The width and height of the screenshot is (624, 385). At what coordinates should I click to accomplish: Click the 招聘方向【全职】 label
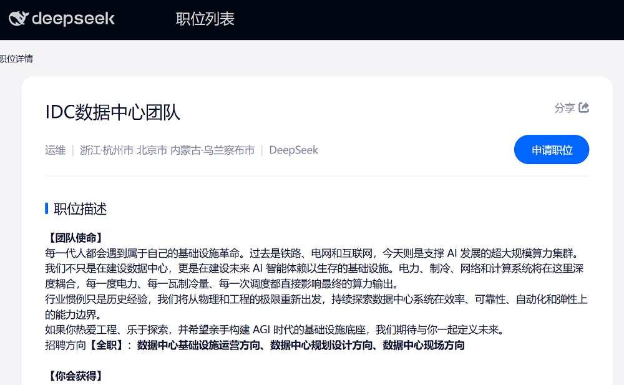coord(85,345)
